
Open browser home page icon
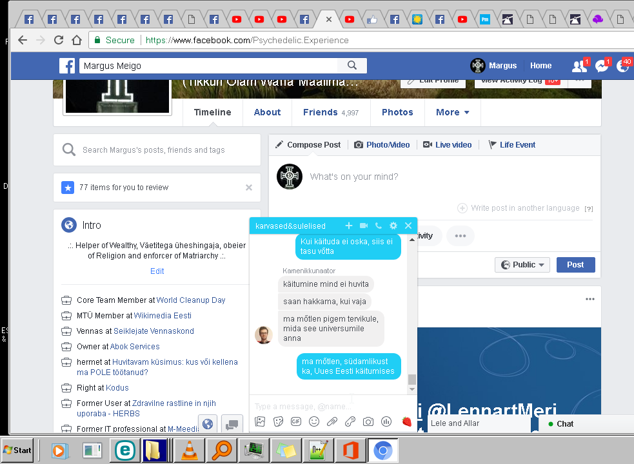(x=77, y=40)
